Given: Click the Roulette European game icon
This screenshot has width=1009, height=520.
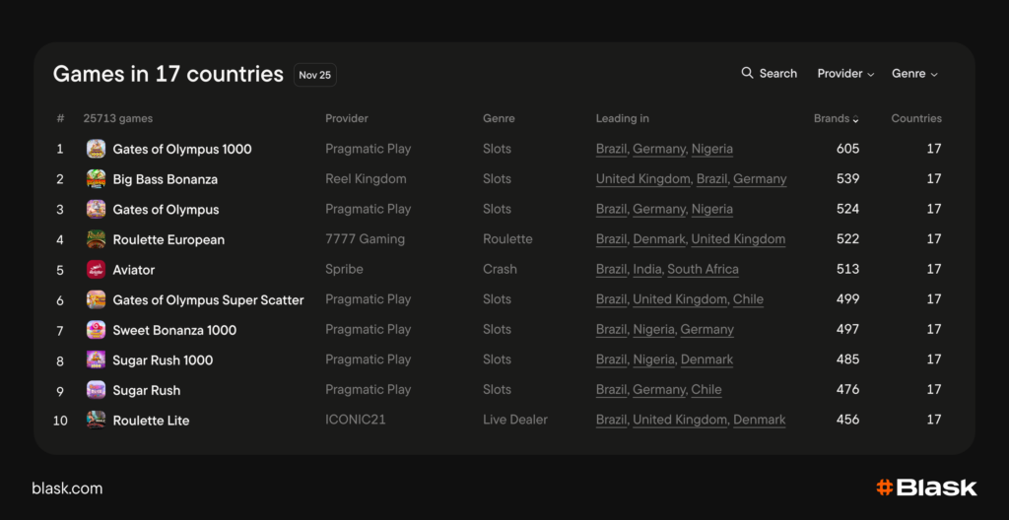Looking at the screenshot, I should click(x=96, y=239).
